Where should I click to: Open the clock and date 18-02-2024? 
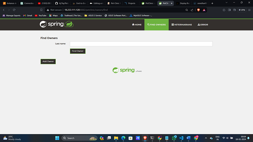click(241, 138)
